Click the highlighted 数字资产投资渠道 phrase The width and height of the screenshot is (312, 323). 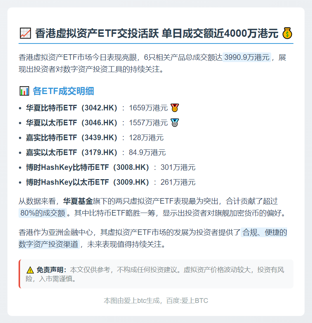pyautogui.click(x=49, y=244)
